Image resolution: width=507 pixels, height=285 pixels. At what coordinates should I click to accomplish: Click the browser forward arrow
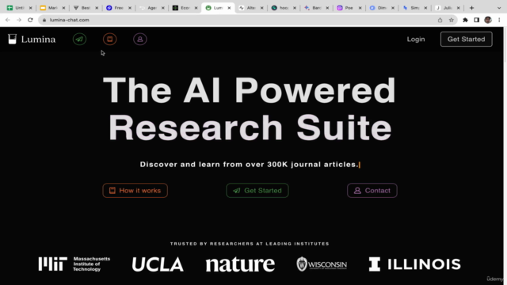[x=19, y=20]
